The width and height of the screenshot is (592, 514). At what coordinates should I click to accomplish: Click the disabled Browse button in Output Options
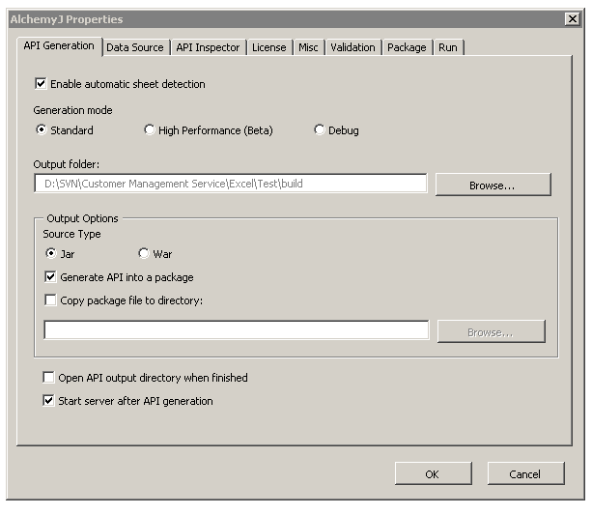click(x=492, y=331)
